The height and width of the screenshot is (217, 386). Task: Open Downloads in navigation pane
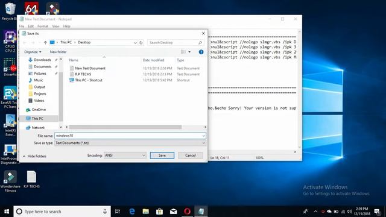tap(42, 60)
